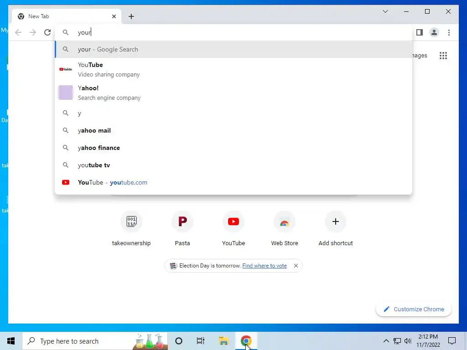Show hidden tray icons chevron
Screen dimensions: 467x350
[x=386, y=341]
